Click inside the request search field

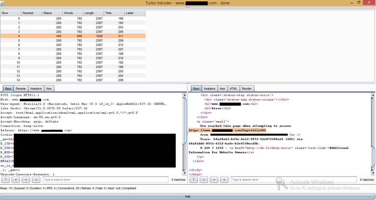click(105, 179)
